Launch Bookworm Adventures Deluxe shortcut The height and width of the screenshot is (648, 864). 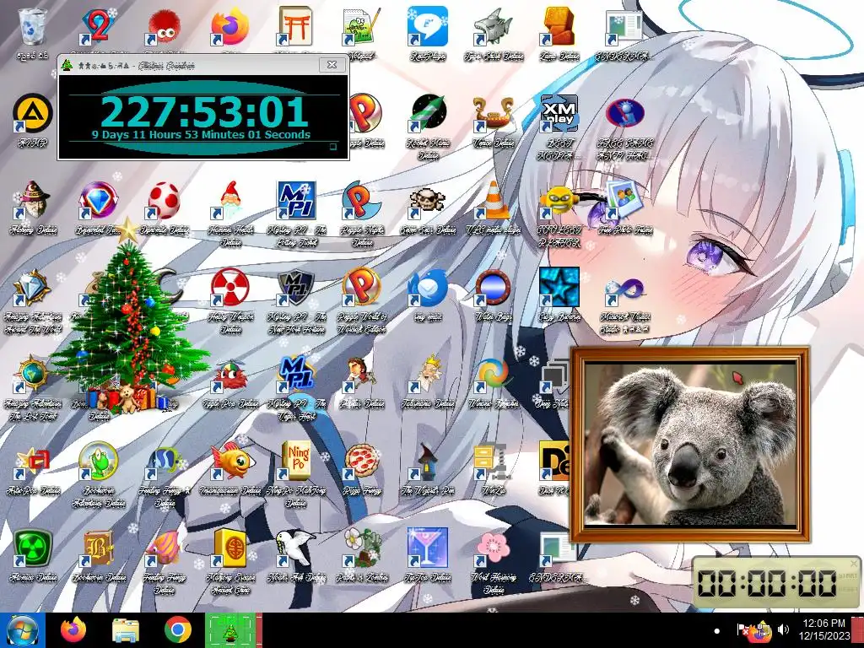(98, 462)
